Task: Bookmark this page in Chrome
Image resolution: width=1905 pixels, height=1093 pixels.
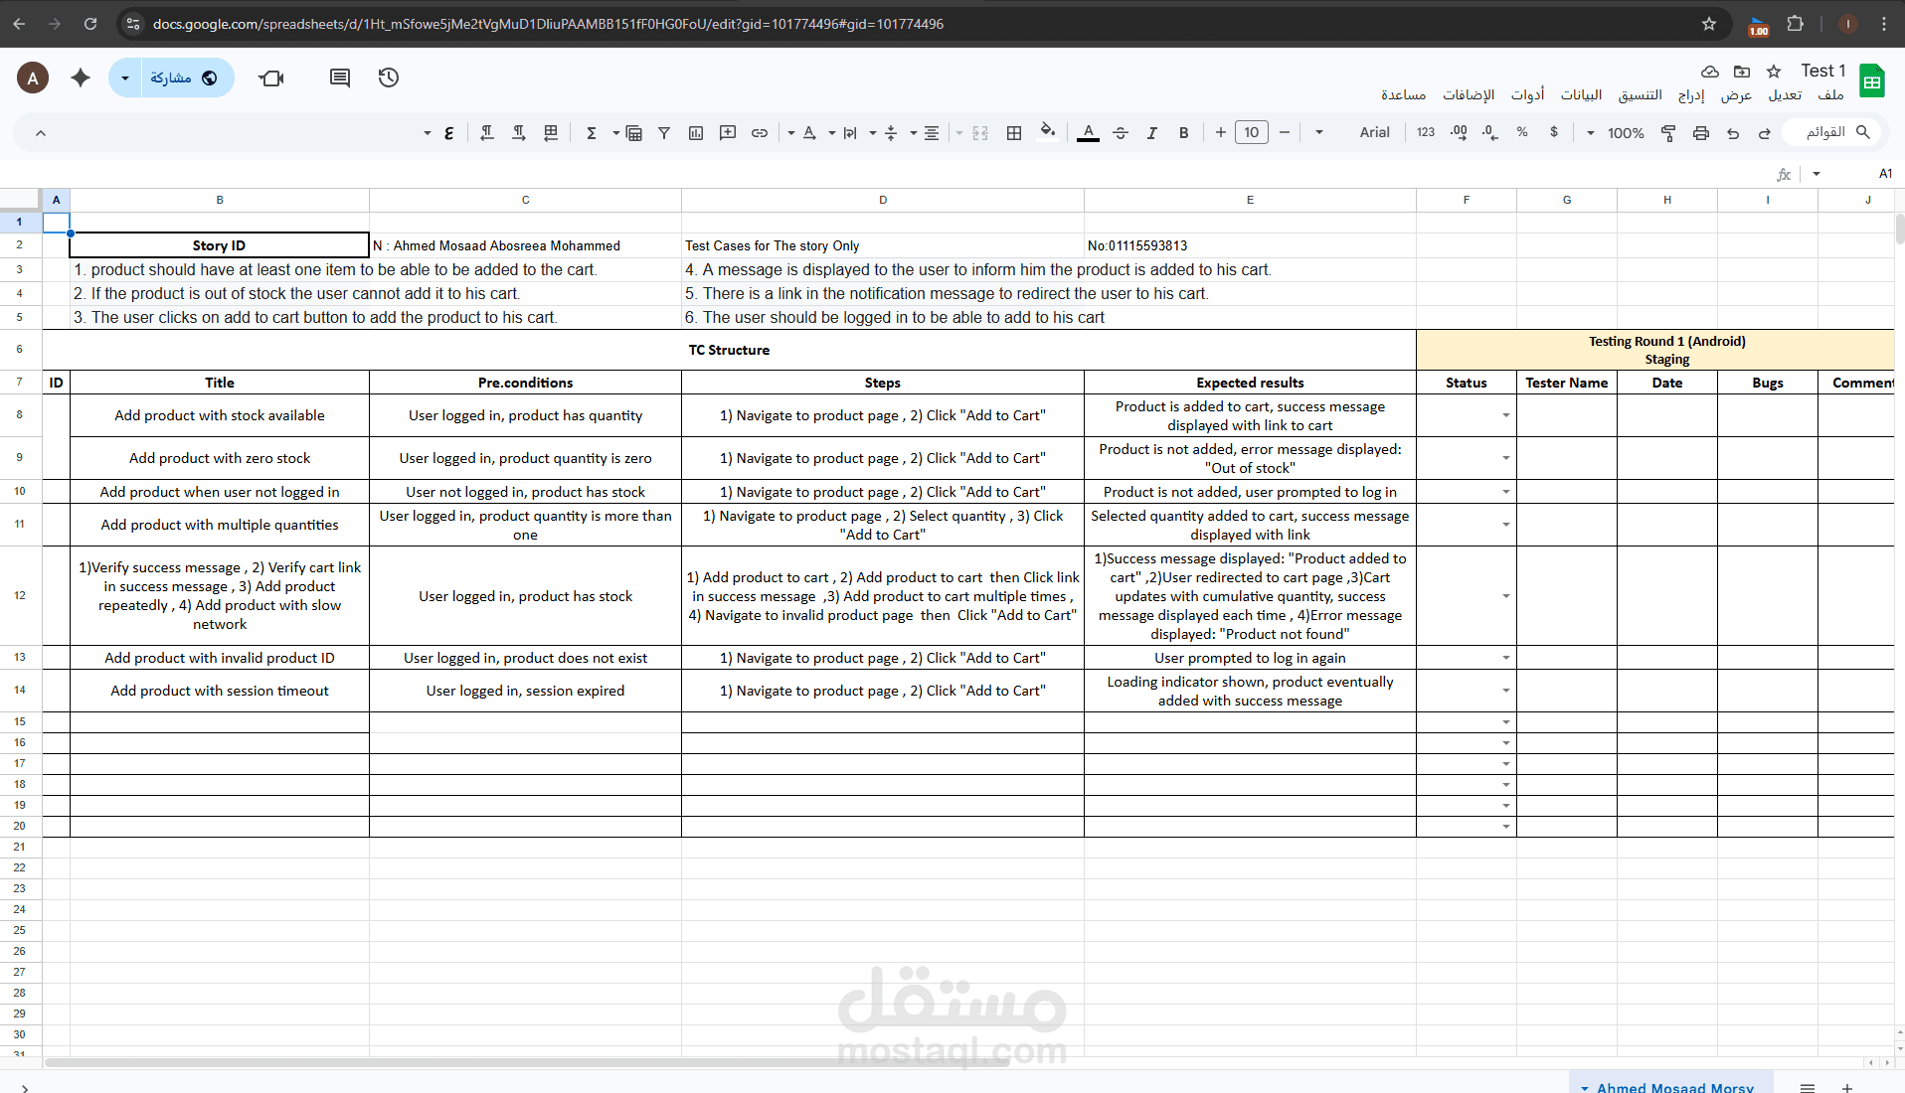Action: 1709,24
